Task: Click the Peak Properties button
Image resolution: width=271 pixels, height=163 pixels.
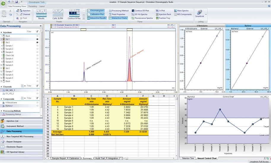Action: coord(118,14)
